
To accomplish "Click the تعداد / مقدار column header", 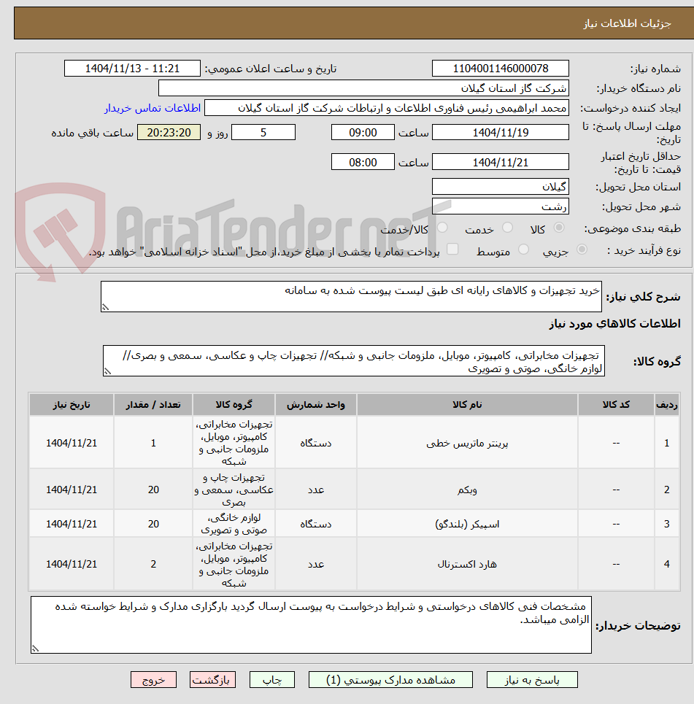I will tap(153, 405).
